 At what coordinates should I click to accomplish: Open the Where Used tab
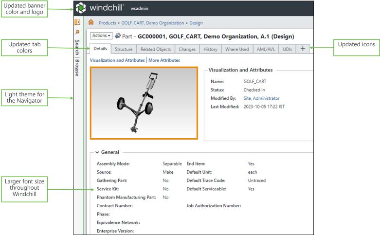237,49
